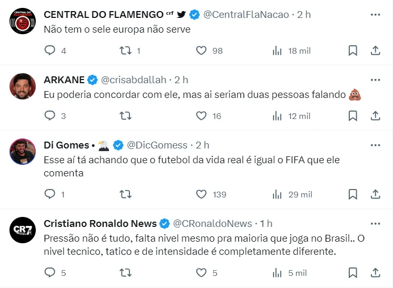Open more options menu on ARKANE tweet
This screenshot has width=393, height=288.
(x=375, y=80)
